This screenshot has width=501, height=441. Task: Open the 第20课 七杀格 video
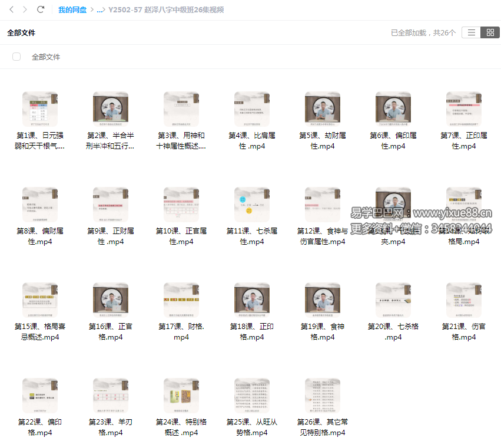393,301
